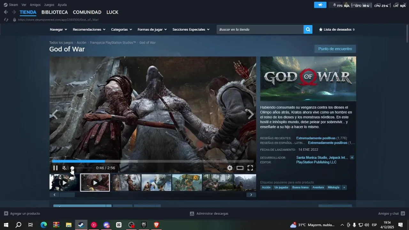Reload the store page
Screen dimensions: 409x230
(6, 20)
